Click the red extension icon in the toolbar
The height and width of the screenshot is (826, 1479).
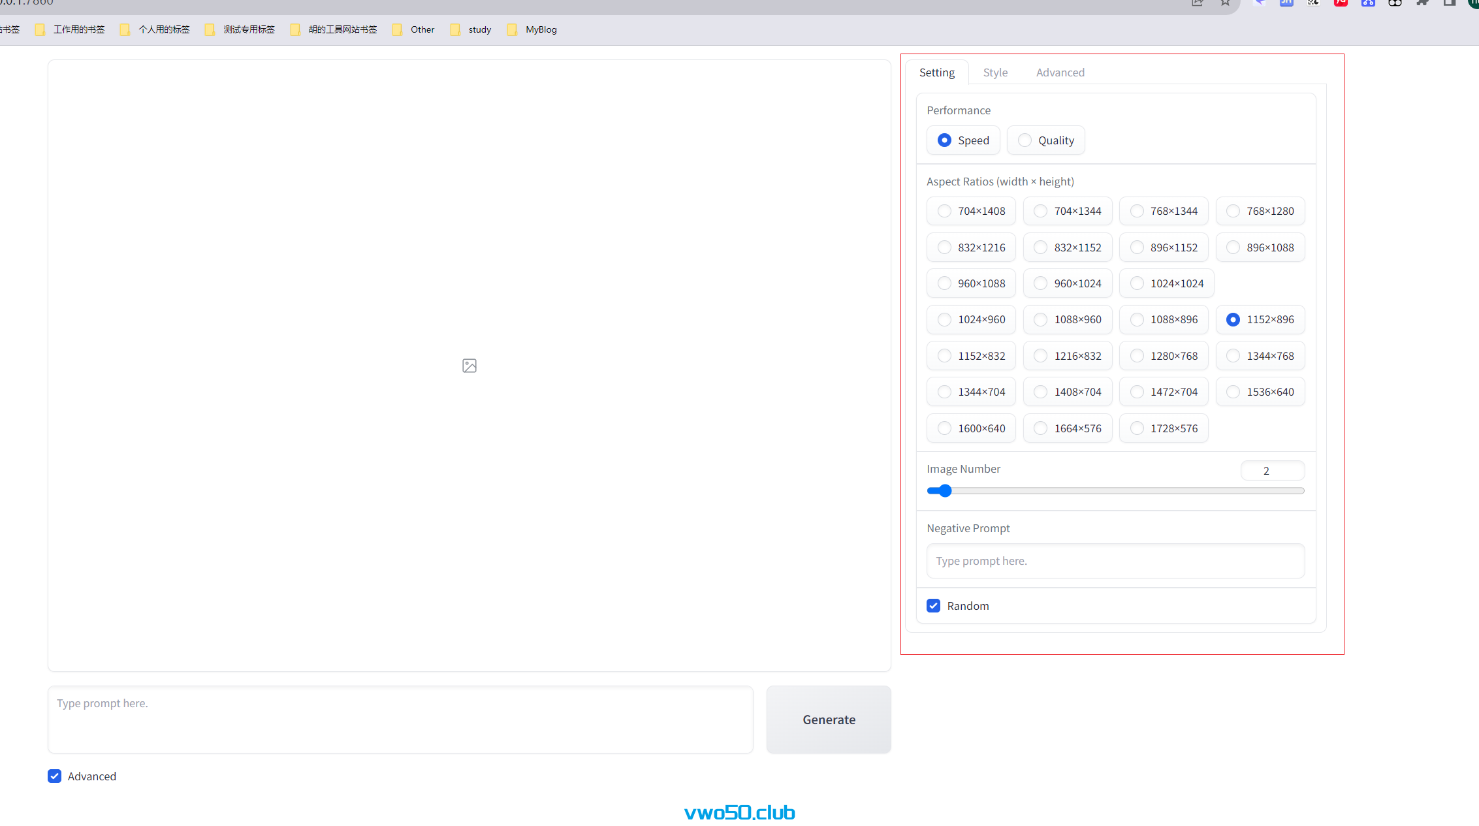1341,3
